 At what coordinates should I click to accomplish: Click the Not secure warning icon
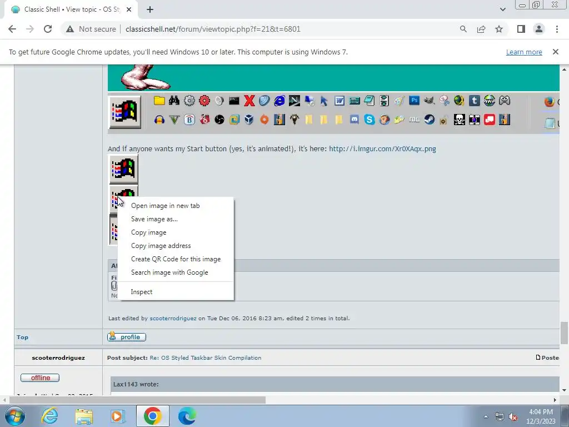pyautogui.click(x=69, y=29)
